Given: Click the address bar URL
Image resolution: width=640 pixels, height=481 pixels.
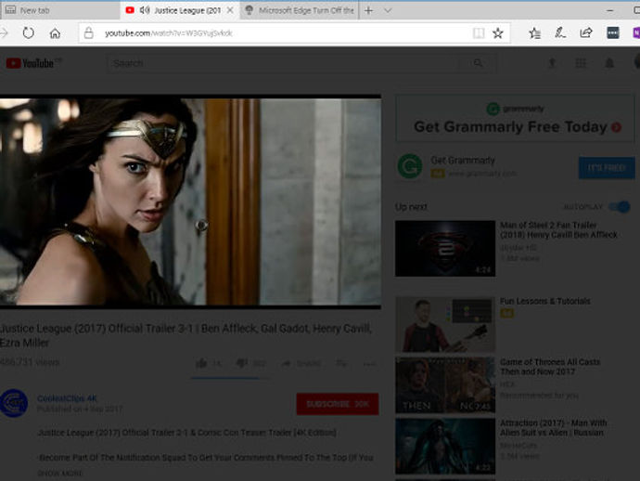Looking at the screenshot, I should click(169, 33).
